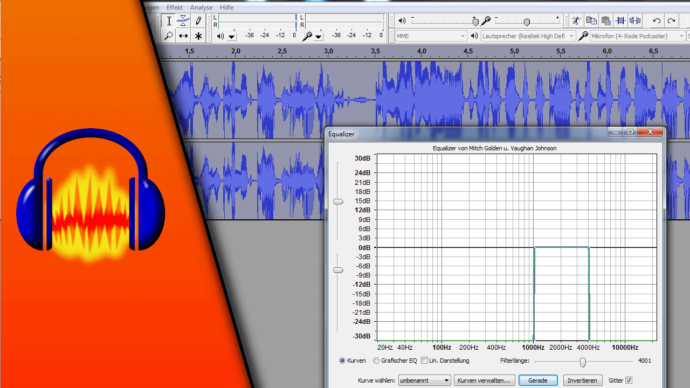Click the Filterlänge value 4001
The image size is (690, 388).
pyautogui.click(x=645, y=361)
